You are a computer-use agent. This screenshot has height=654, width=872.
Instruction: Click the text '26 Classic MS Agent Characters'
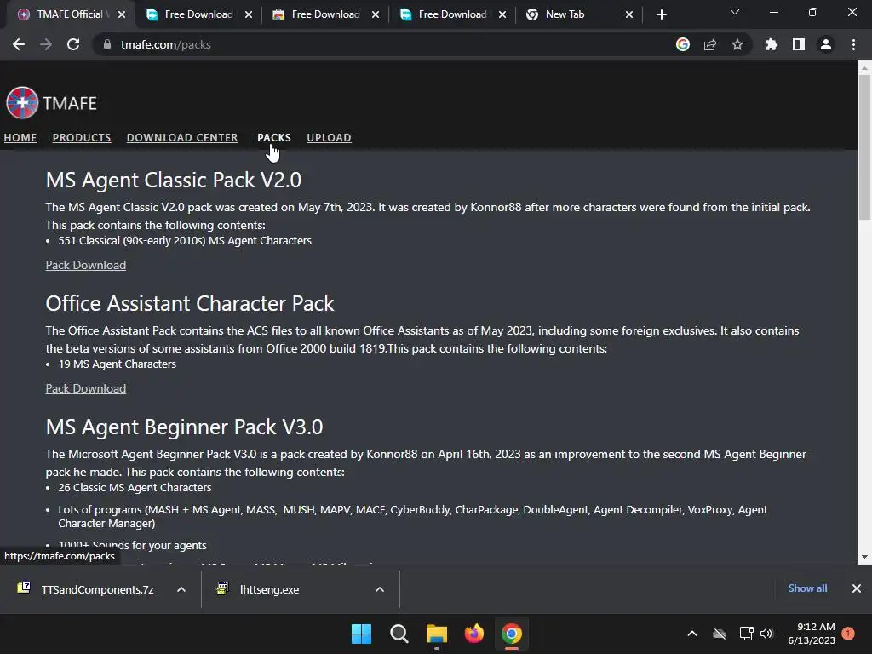point(135,488)
